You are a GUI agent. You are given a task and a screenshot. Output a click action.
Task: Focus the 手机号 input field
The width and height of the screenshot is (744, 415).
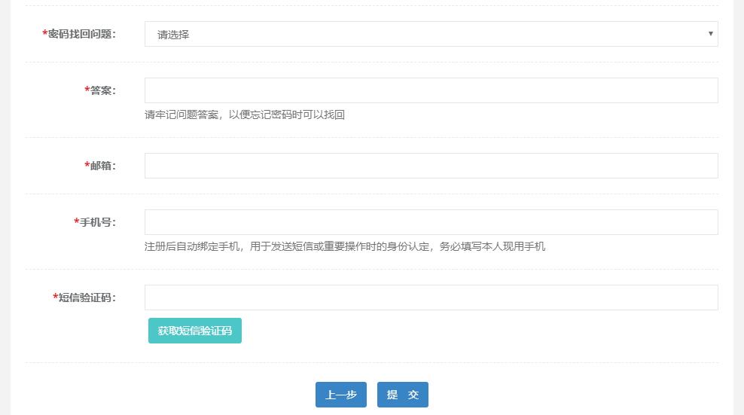click(x=431, y=222)
